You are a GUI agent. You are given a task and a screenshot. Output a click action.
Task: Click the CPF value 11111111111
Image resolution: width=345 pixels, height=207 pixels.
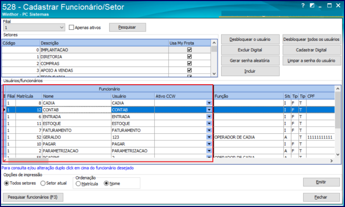pos(320,137)
